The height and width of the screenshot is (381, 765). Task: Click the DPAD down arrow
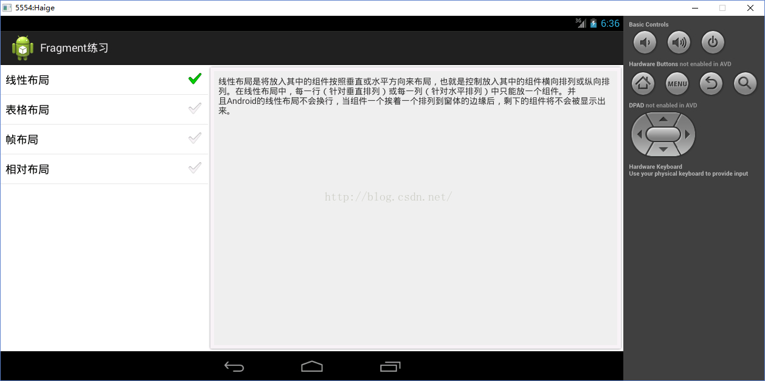tap(663, 149)
